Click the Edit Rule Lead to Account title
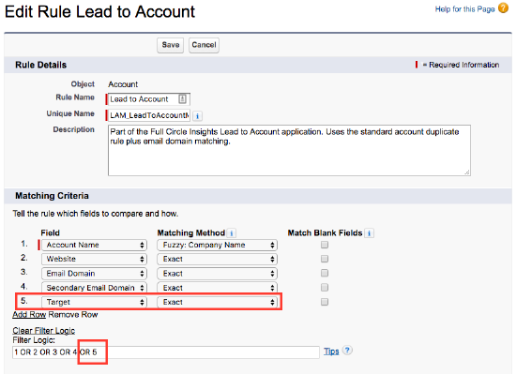 pos(99,12)
